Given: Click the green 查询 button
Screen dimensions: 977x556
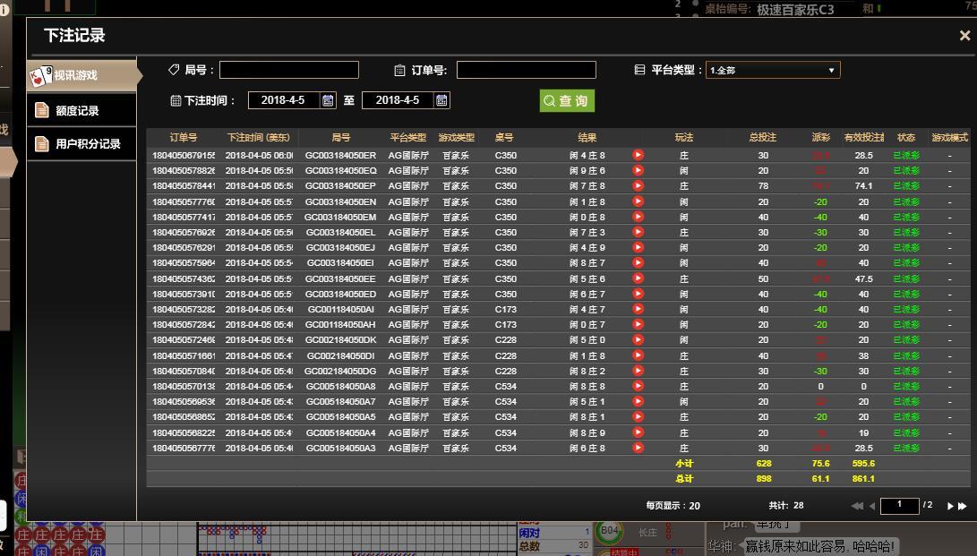Looking at the screenshot, I should pos(567,101).
